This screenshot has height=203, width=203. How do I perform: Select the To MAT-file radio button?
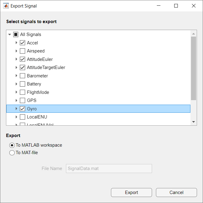tap(12, 153)
